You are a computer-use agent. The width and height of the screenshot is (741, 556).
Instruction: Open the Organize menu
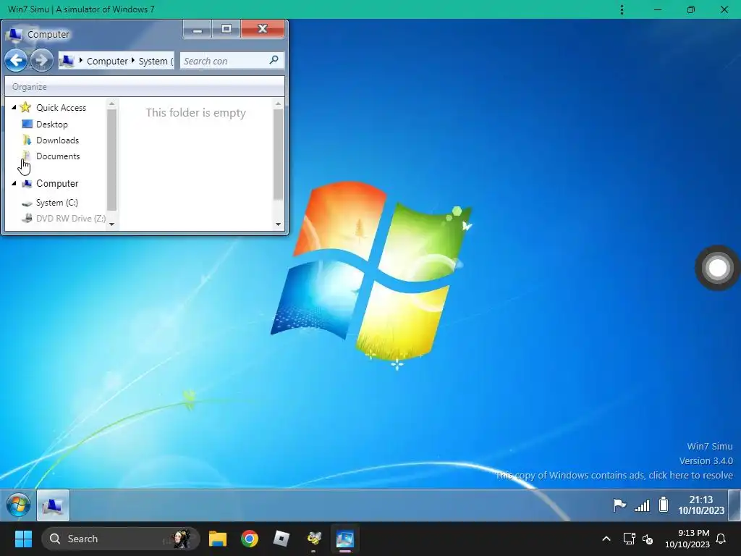coord(29,87)
